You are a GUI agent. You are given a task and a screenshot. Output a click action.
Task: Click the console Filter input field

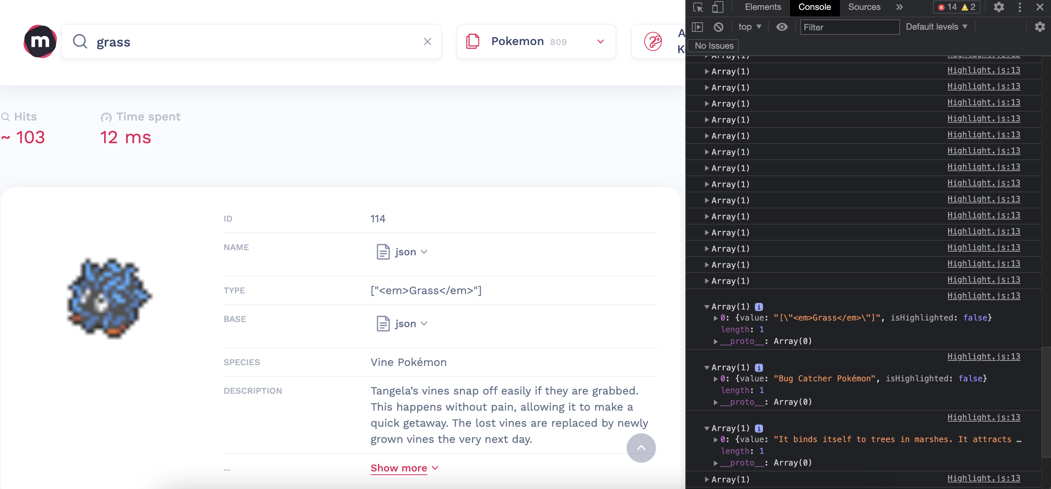coord(849,27)
